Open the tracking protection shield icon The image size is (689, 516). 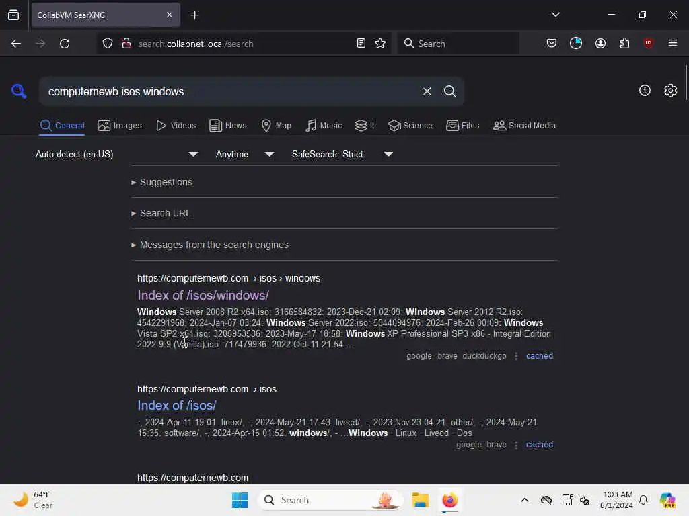click(108, 44)
